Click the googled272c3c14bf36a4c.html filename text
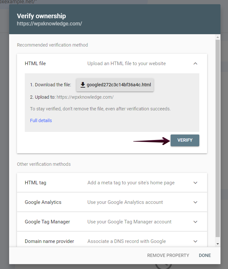 [x=119, y=85]
